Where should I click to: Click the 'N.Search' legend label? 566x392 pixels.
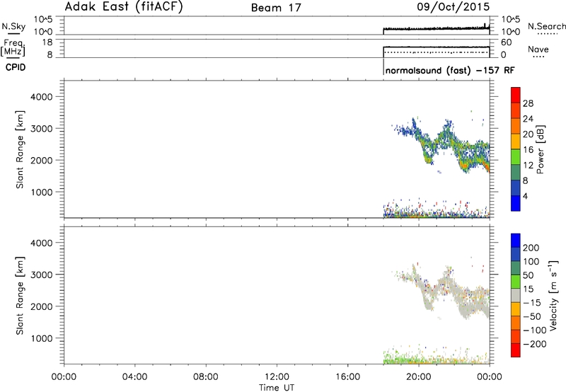pyautogui.click(x=546, y=26)
